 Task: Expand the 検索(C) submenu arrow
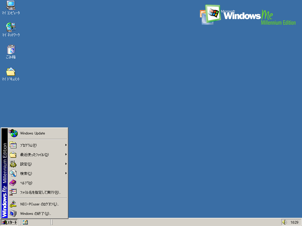66,173
